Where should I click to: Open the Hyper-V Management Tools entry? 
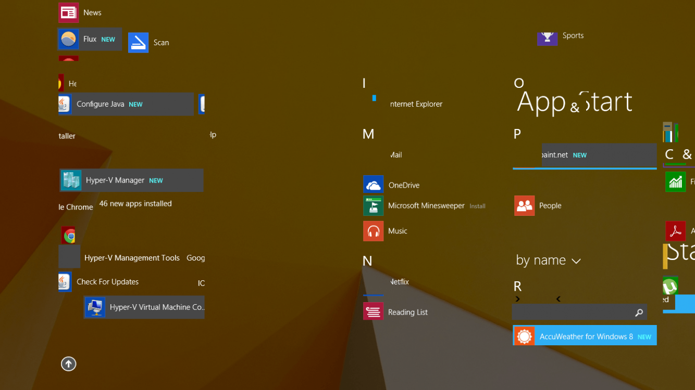[x=132, y=258]
